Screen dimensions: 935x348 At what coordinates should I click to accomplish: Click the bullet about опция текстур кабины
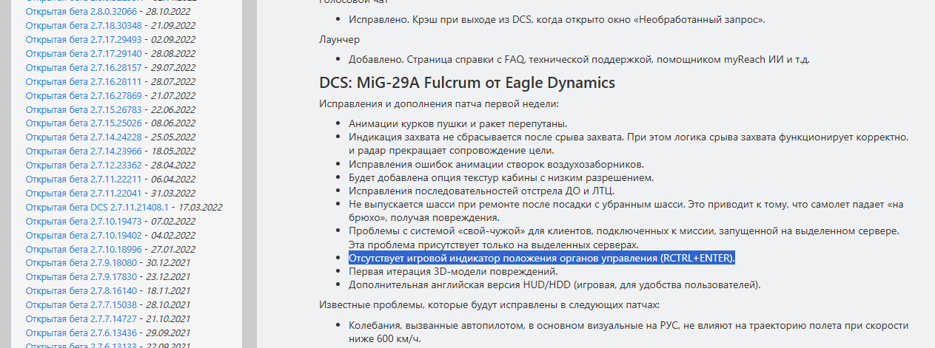point(501,177)
